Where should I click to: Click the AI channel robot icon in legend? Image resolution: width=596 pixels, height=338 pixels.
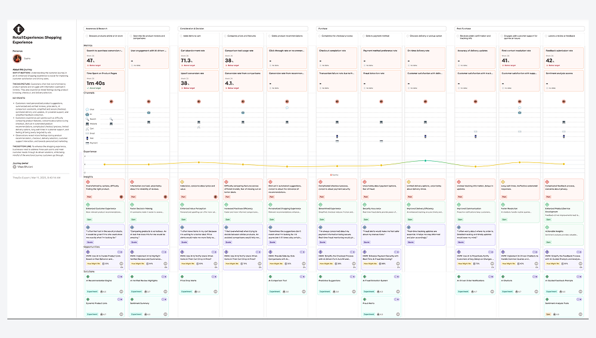tap(87, 114)
